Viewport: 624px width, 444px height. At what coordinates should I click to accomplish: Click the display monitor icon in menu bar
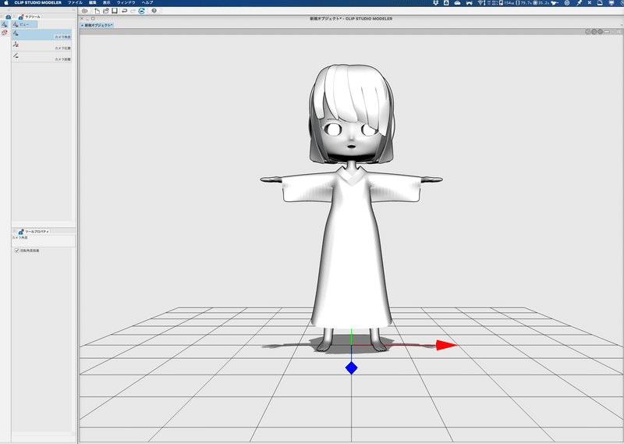(612, 3)
